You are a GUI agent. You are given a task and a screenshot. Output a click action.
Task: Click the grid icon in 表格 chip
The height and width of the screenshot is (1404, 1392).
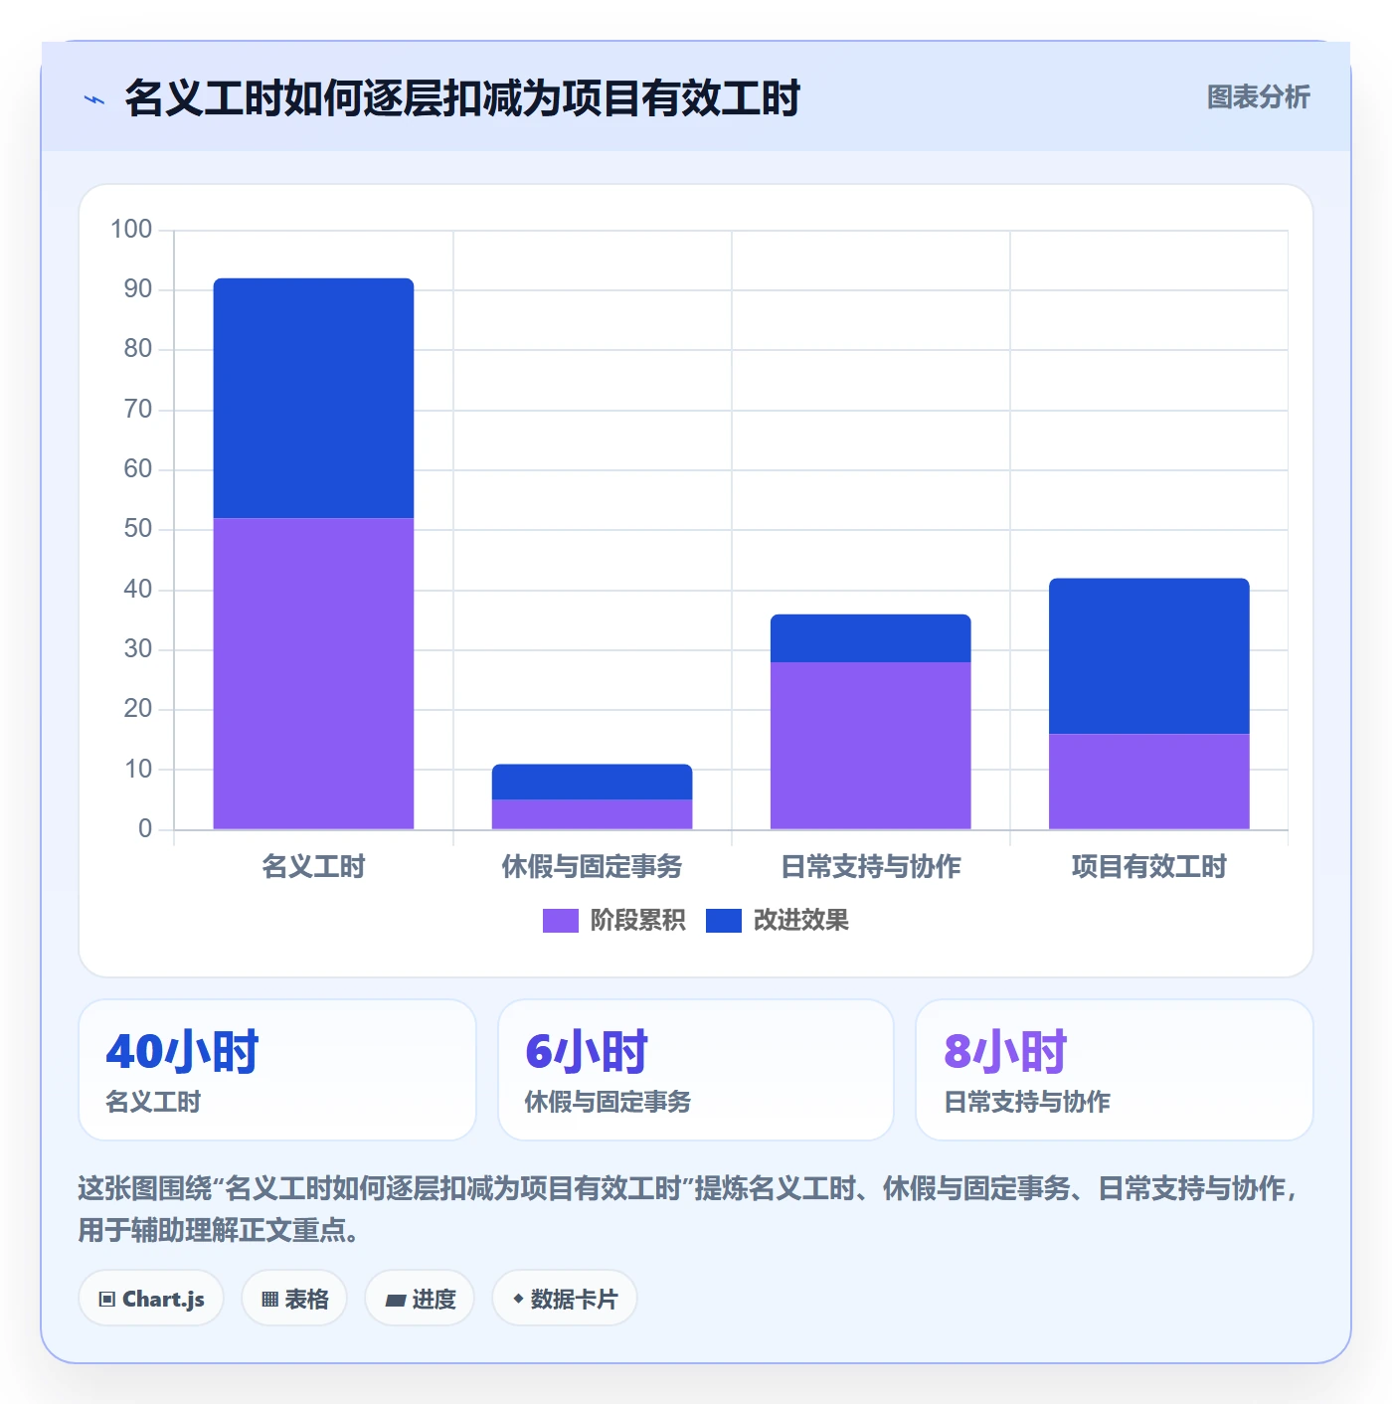coord(269,1300)
